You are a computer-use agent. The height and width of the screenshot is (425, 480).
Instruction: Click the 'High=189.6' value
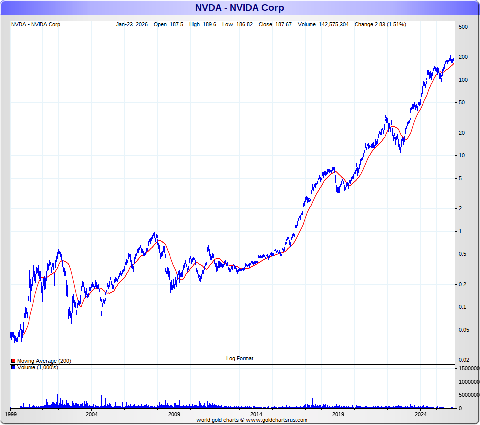[202, 24]
